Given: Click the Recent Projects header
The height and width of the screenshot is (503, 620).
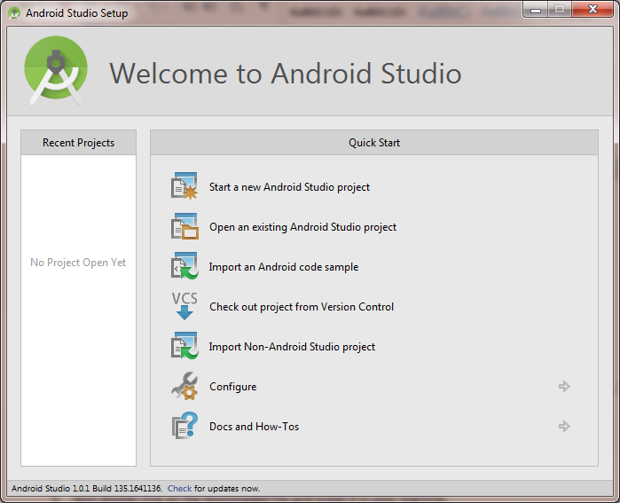Looking at the screenshot, I should coord(78,142).
